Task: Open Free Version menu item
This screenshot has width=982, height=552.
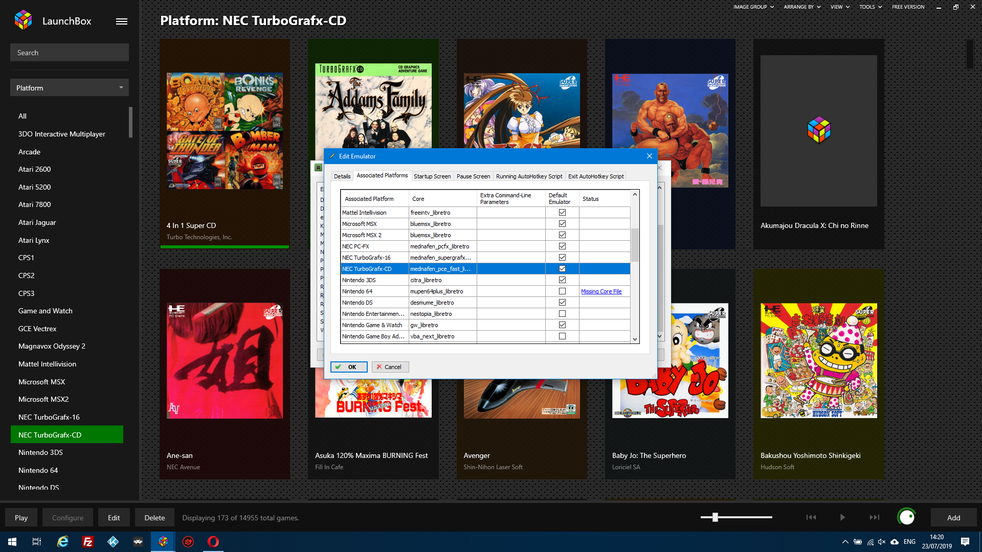Action: 908,7
